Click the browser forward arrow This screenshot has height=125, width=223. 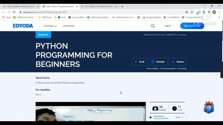9,12
